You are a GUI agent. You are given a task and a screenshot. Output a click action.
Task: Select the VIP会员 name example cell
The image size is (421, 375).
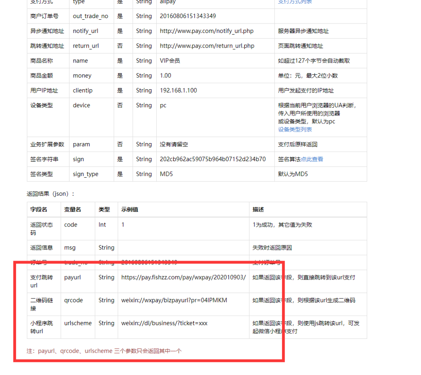(169, 60)
